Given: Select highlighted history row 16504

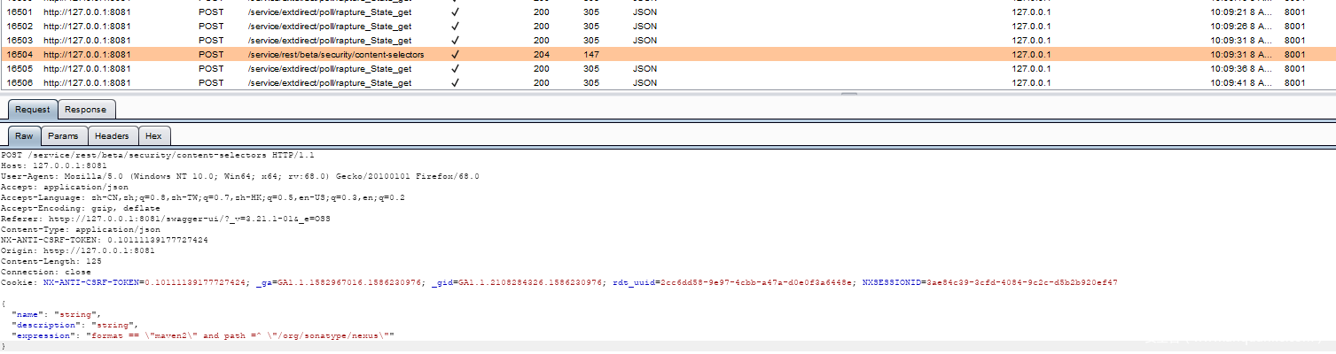Looking at the screenshot, I should 668,54.
